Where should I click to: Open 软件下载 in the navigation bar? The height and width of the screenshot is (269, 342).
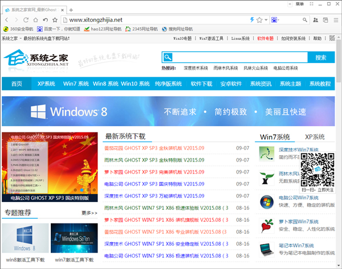pos(201,84)
